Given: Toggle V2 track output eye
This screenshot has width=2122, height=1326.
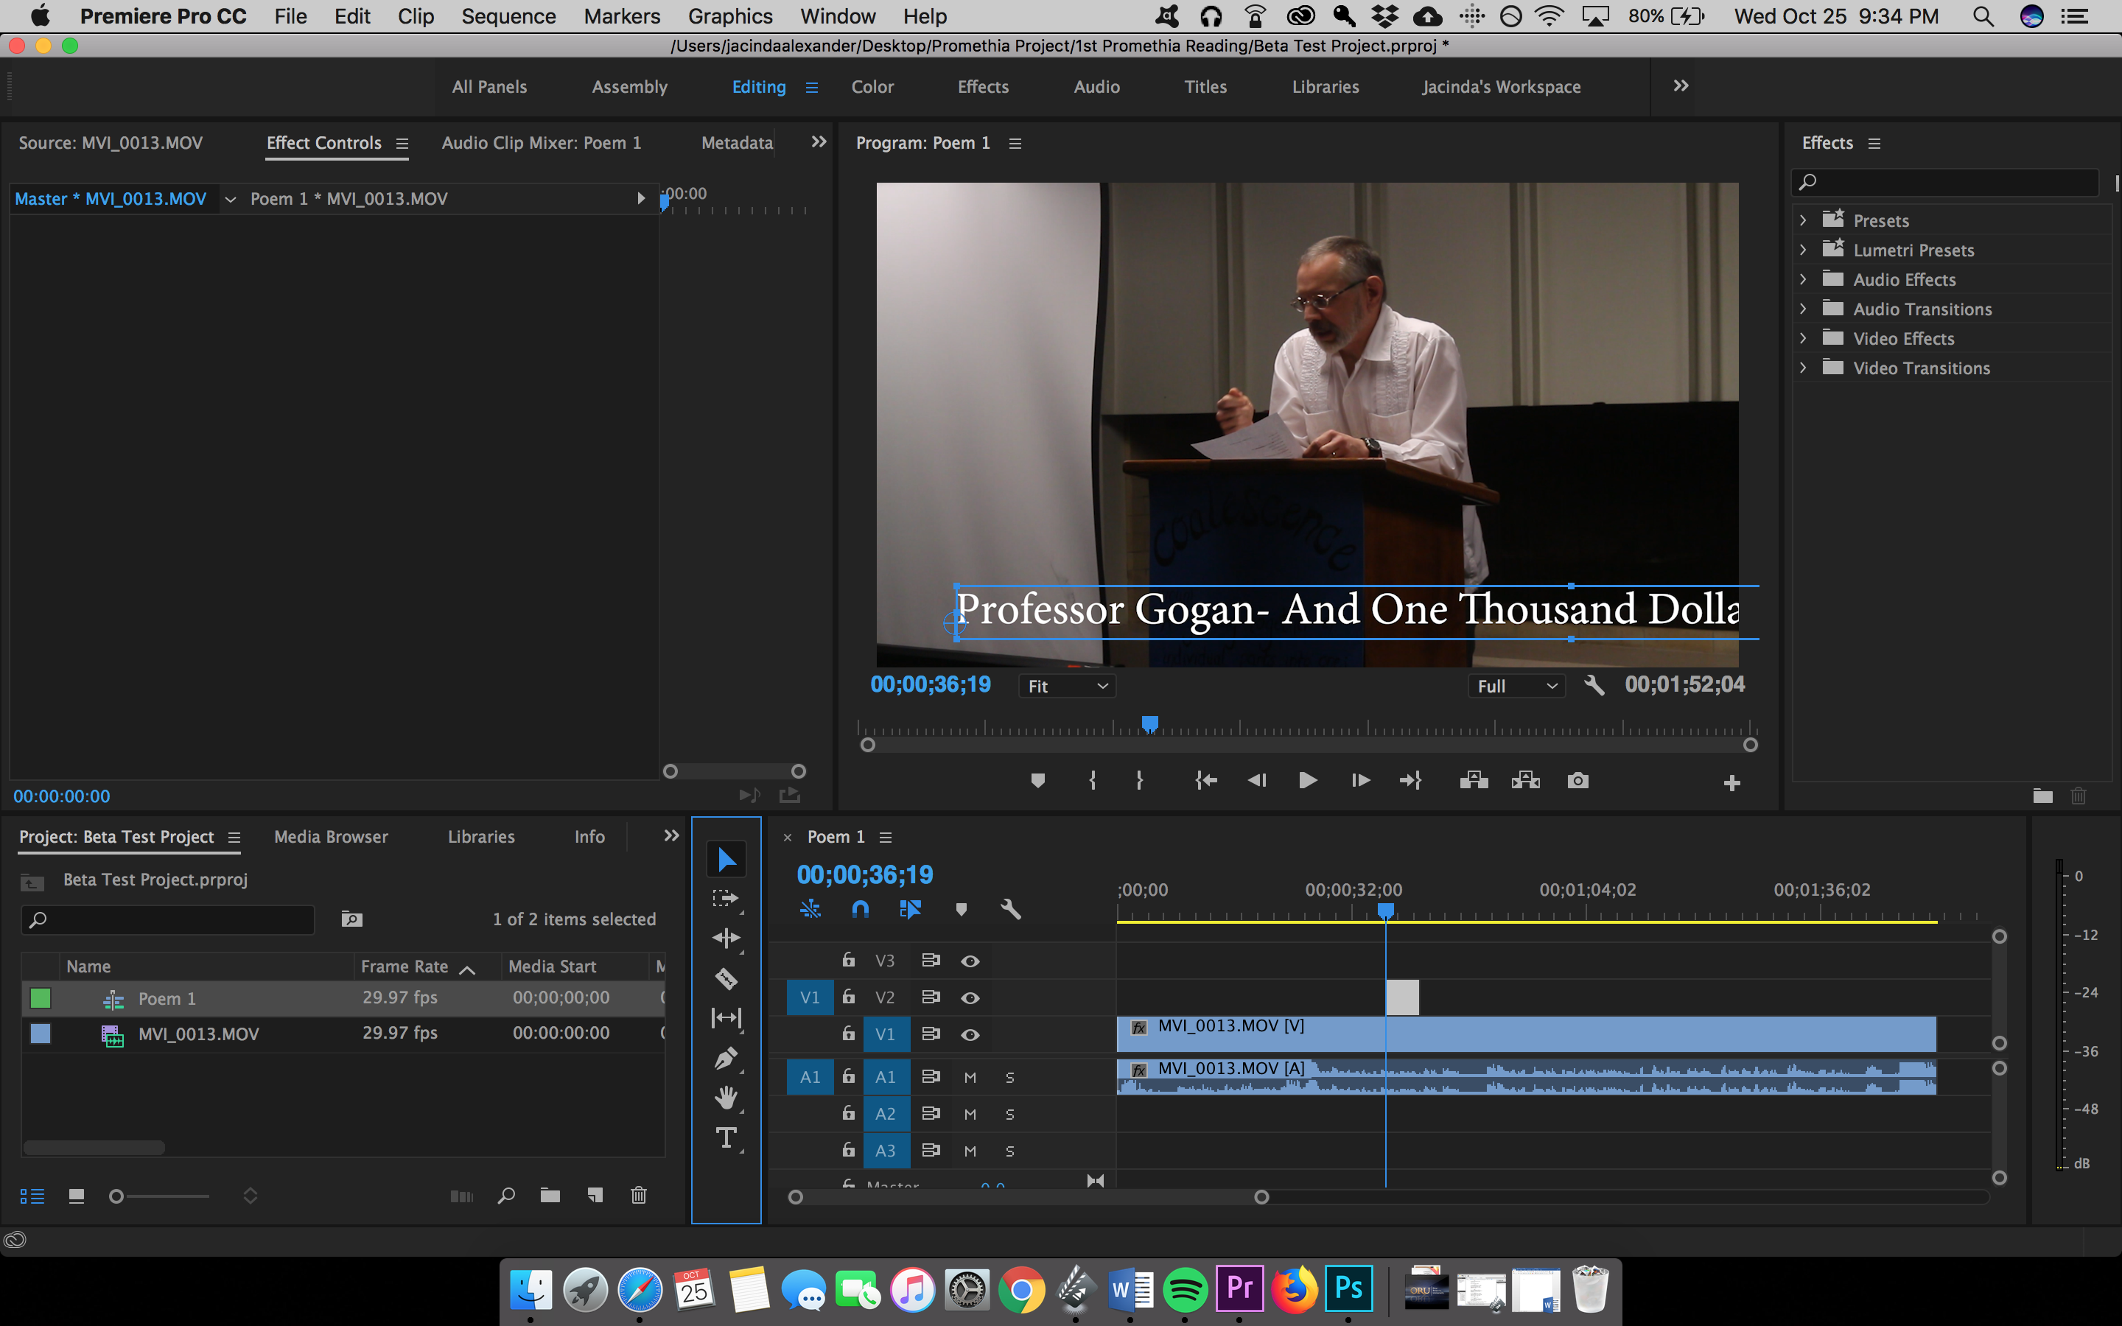Looking at the screenshot, I should point(970,998).
